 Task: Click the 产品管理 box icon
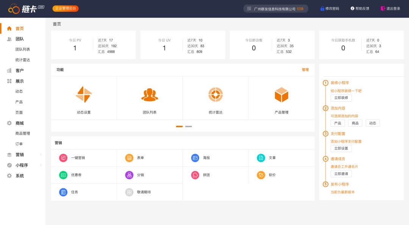pyautogui.click(x=281, y=95)
